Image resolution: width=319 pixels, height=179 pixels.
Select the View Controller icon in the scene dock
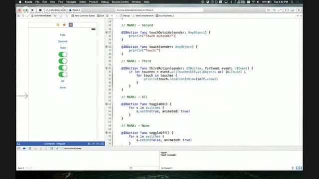click(x=58, y=24)
